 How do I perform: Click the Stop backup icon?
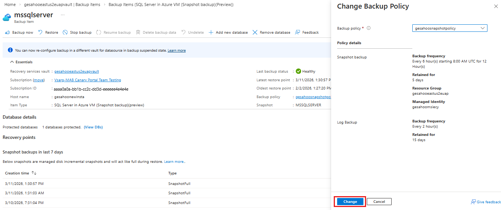tap(65, 33)
